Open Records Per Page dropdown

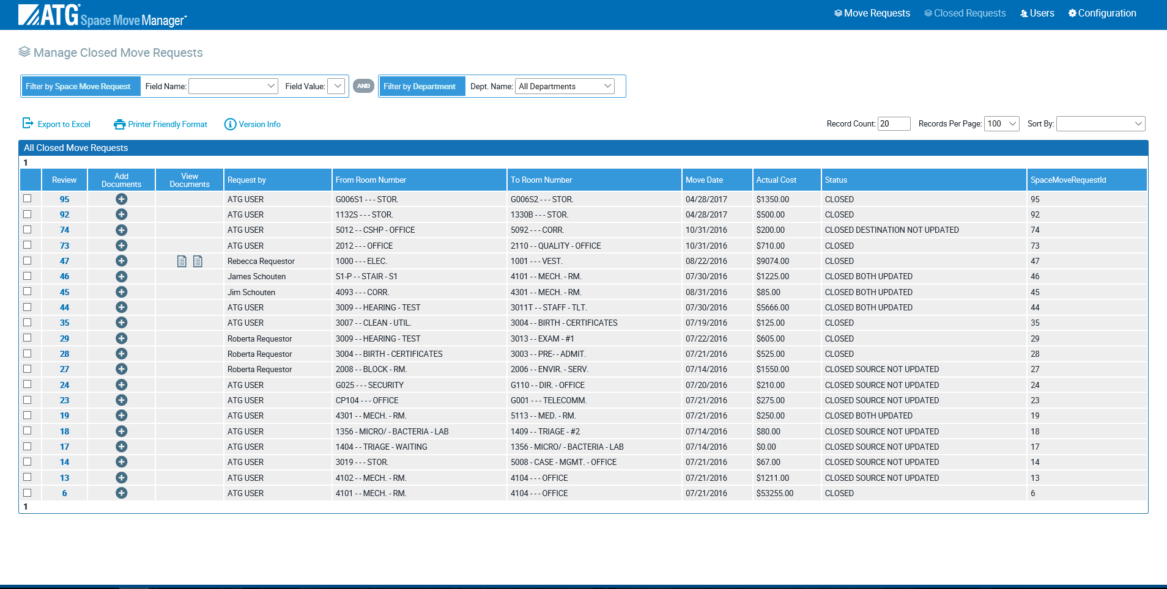click(x=1002, y=123)
